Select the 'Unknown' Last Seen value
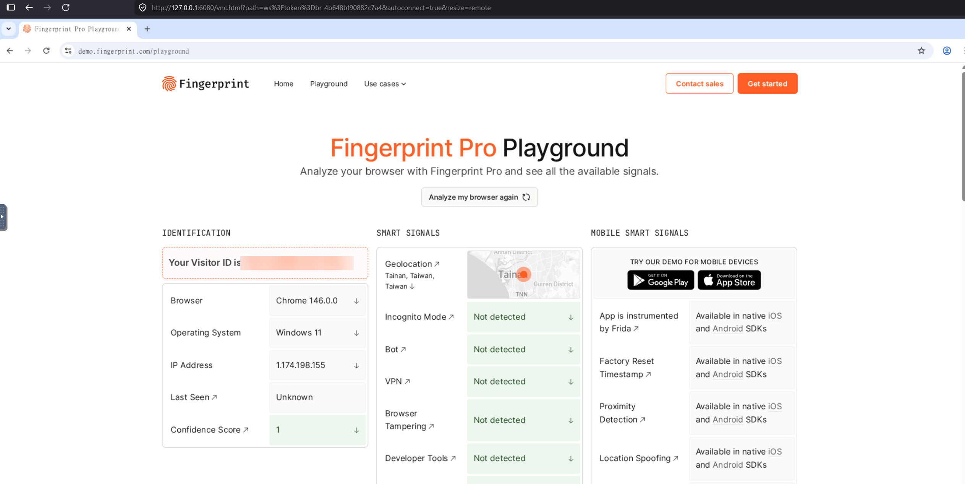This screenshot has height=484, width=965. click(294, 397)
